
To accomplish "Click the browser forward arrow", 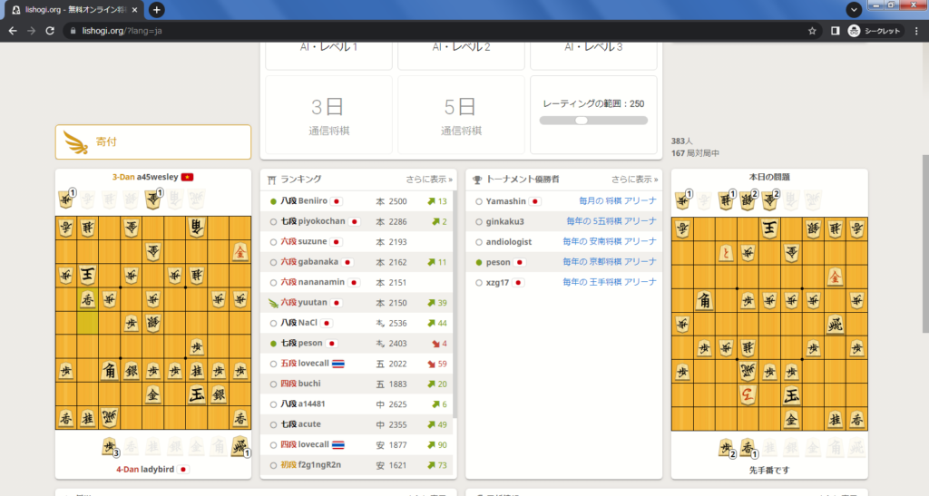I will [32, 31].
